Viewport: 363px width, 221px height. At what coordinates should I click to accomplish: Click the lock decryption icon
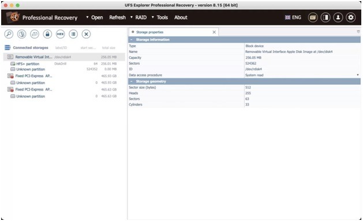(x=47, y=34)
